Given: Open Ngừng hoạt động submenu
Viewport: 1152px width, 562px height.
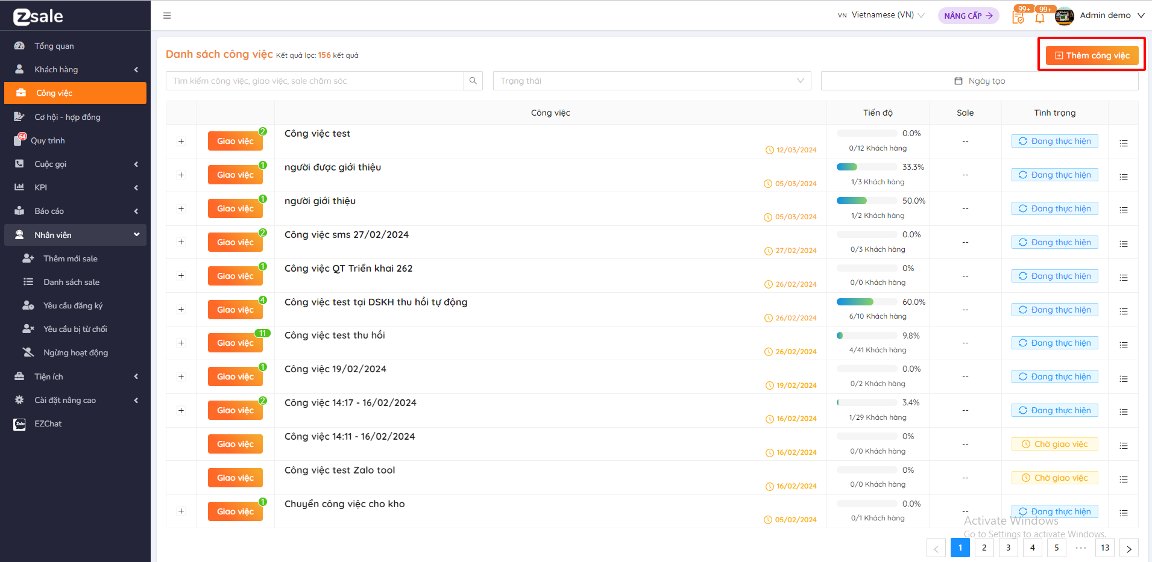Looking at the screenshot, I should 75,352.
